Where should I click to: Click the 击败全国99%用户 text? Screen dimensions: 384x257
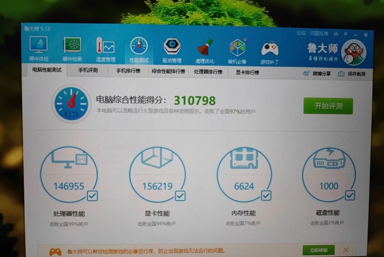[69, 224]
